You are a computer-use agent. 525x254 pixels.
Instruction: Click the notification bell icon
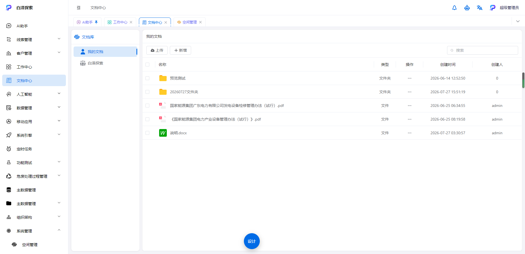(x=454, y=8)
